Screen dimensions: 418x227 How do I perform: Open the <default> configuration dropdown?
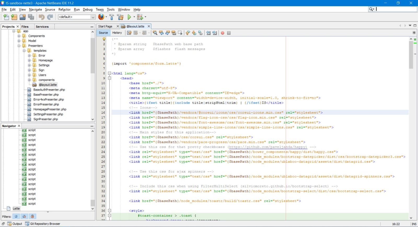(93, 17)
